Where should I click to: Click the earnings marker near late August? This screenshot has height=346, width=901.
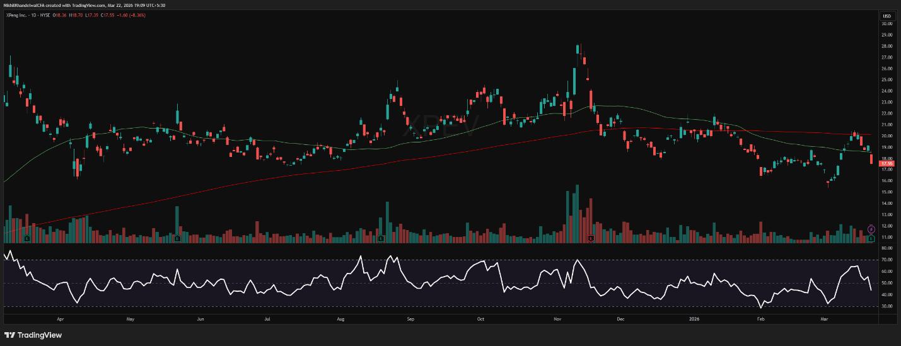tap(381, 239)
